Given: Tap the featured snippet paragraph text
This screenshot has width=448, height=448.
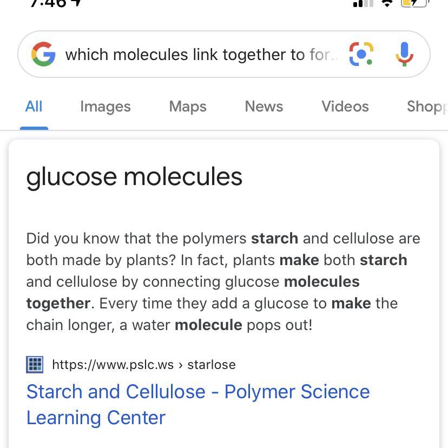Looking at the screenshot, I should [223, 281].
